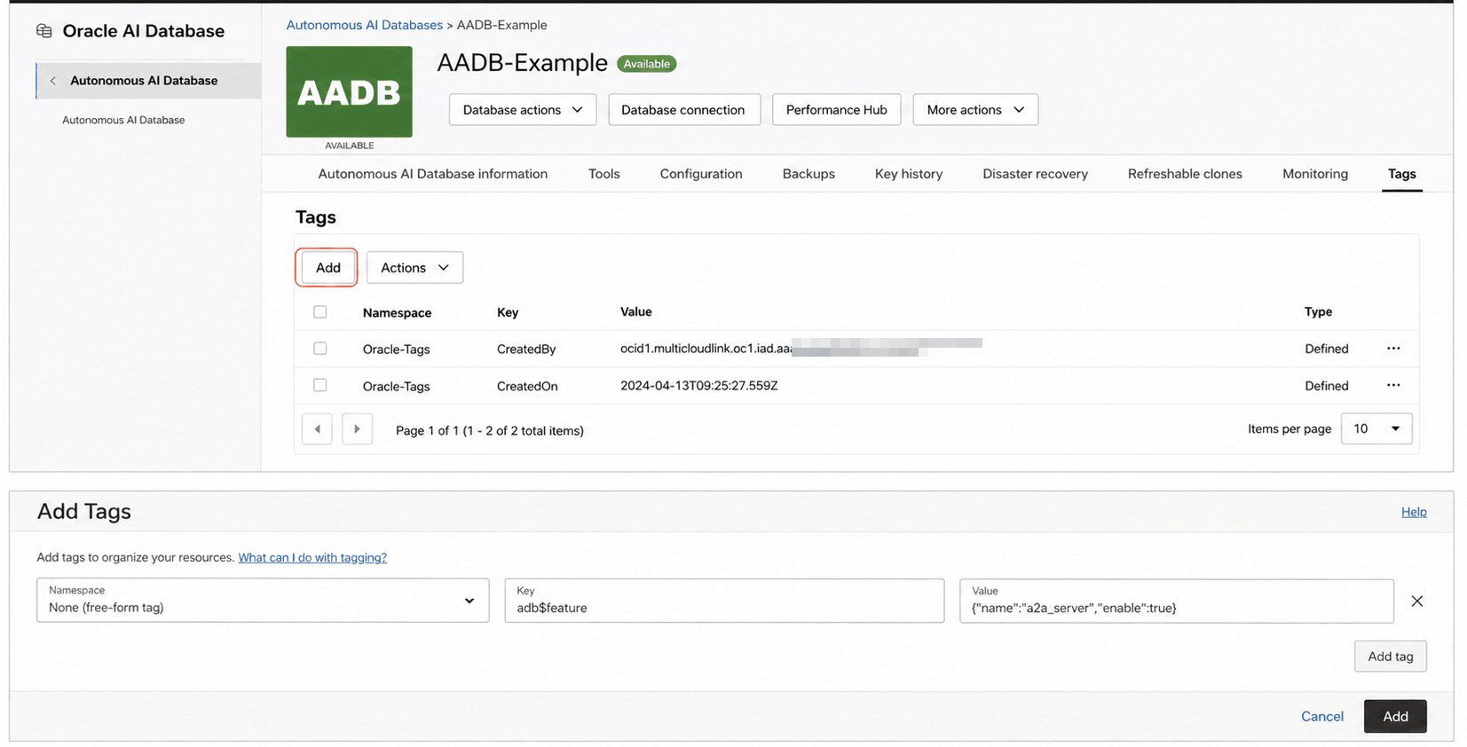Click the CreatedBy key cell
Viewport: 1467px width, 747px height.
(526, 349)
